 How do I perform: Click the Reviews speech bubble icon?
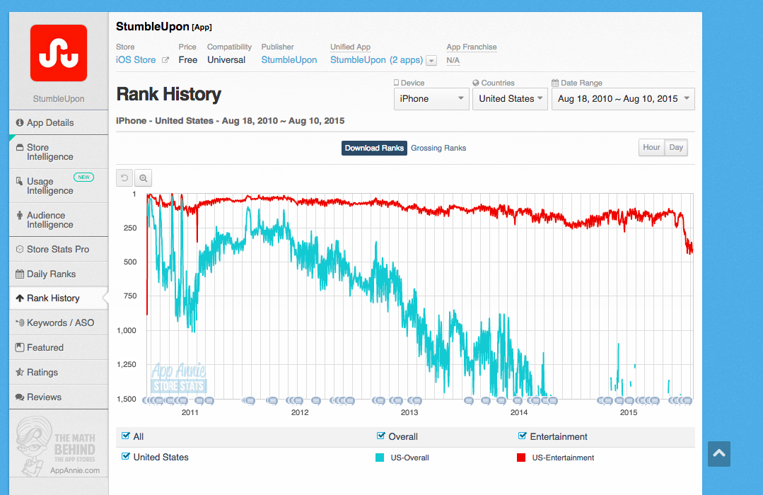coord(20,397)
